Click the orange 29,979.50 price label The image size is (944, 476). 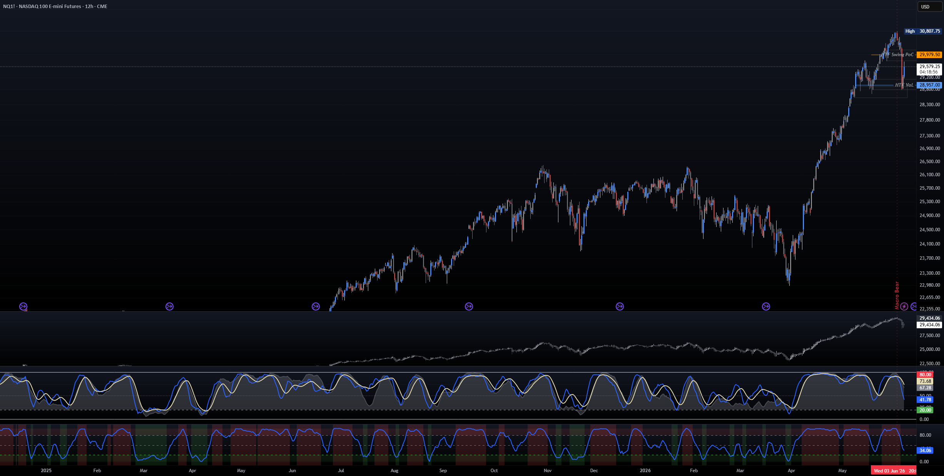pyautogui.click(x=929, y=55)
